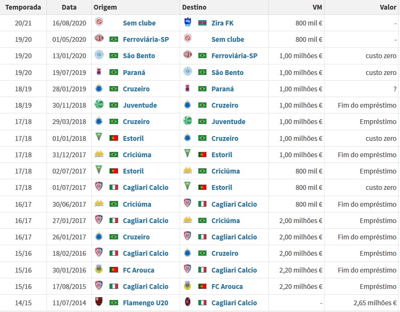Click the Data column header
Viewport: 400px width, 312px height.
69,7
